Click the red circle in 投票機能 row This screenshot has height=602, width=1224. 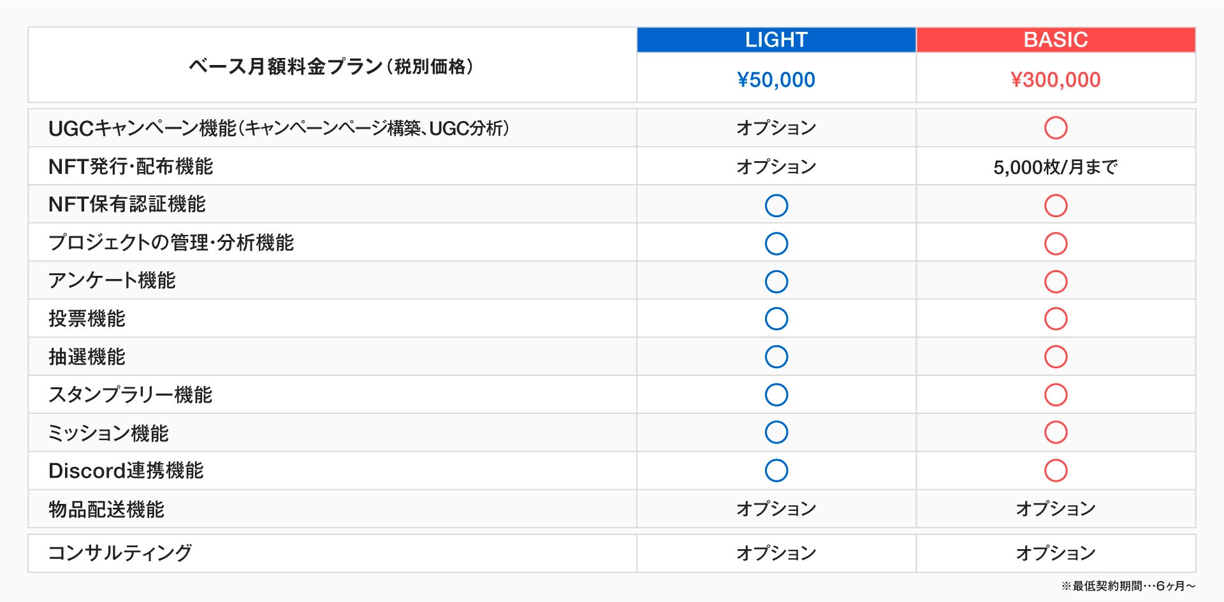(1055, 319)
